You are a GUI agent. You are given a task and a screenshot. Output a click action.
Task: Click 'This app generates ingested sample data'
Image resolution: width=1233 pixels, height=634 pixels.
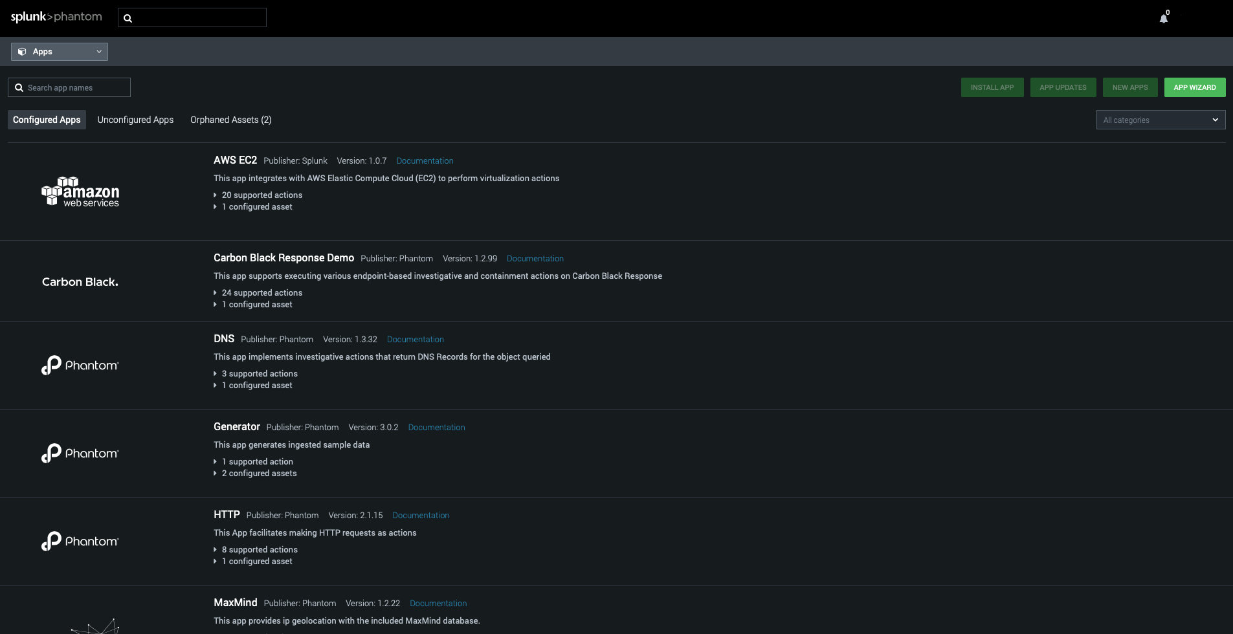tap(292, 445)
